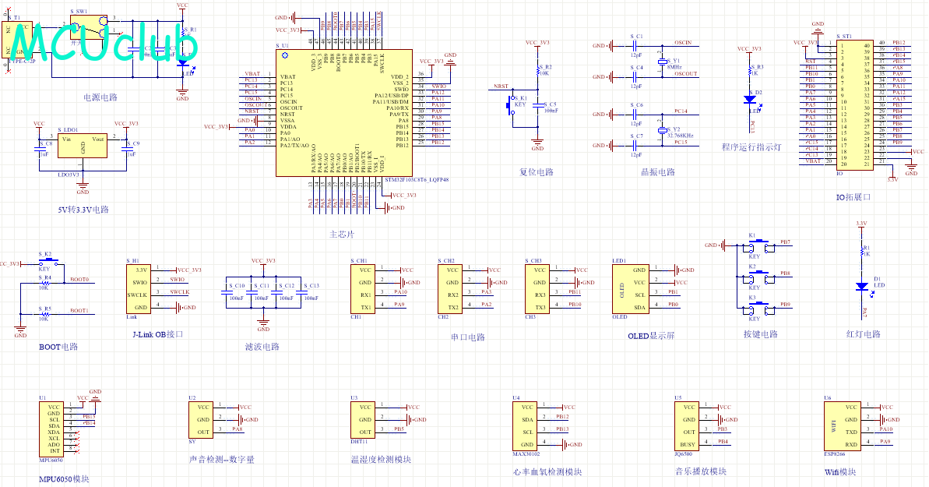The height and width of the screenshot is (487, 929).
Task: Select the U5 JQ6500 music module block
Action: coord(687,426)
